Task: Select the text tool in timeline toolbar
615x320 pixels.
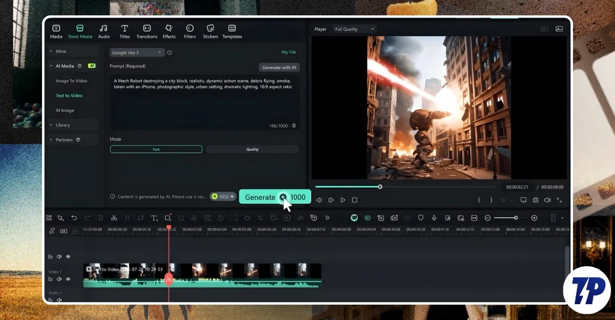Action: tap(154, 218)
